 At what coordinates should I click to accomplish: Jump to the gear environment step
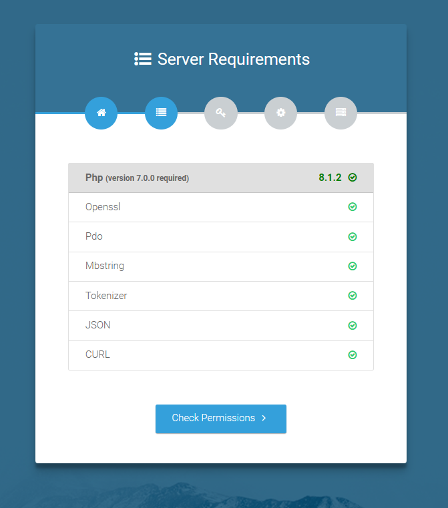click(x=280, y=113)
